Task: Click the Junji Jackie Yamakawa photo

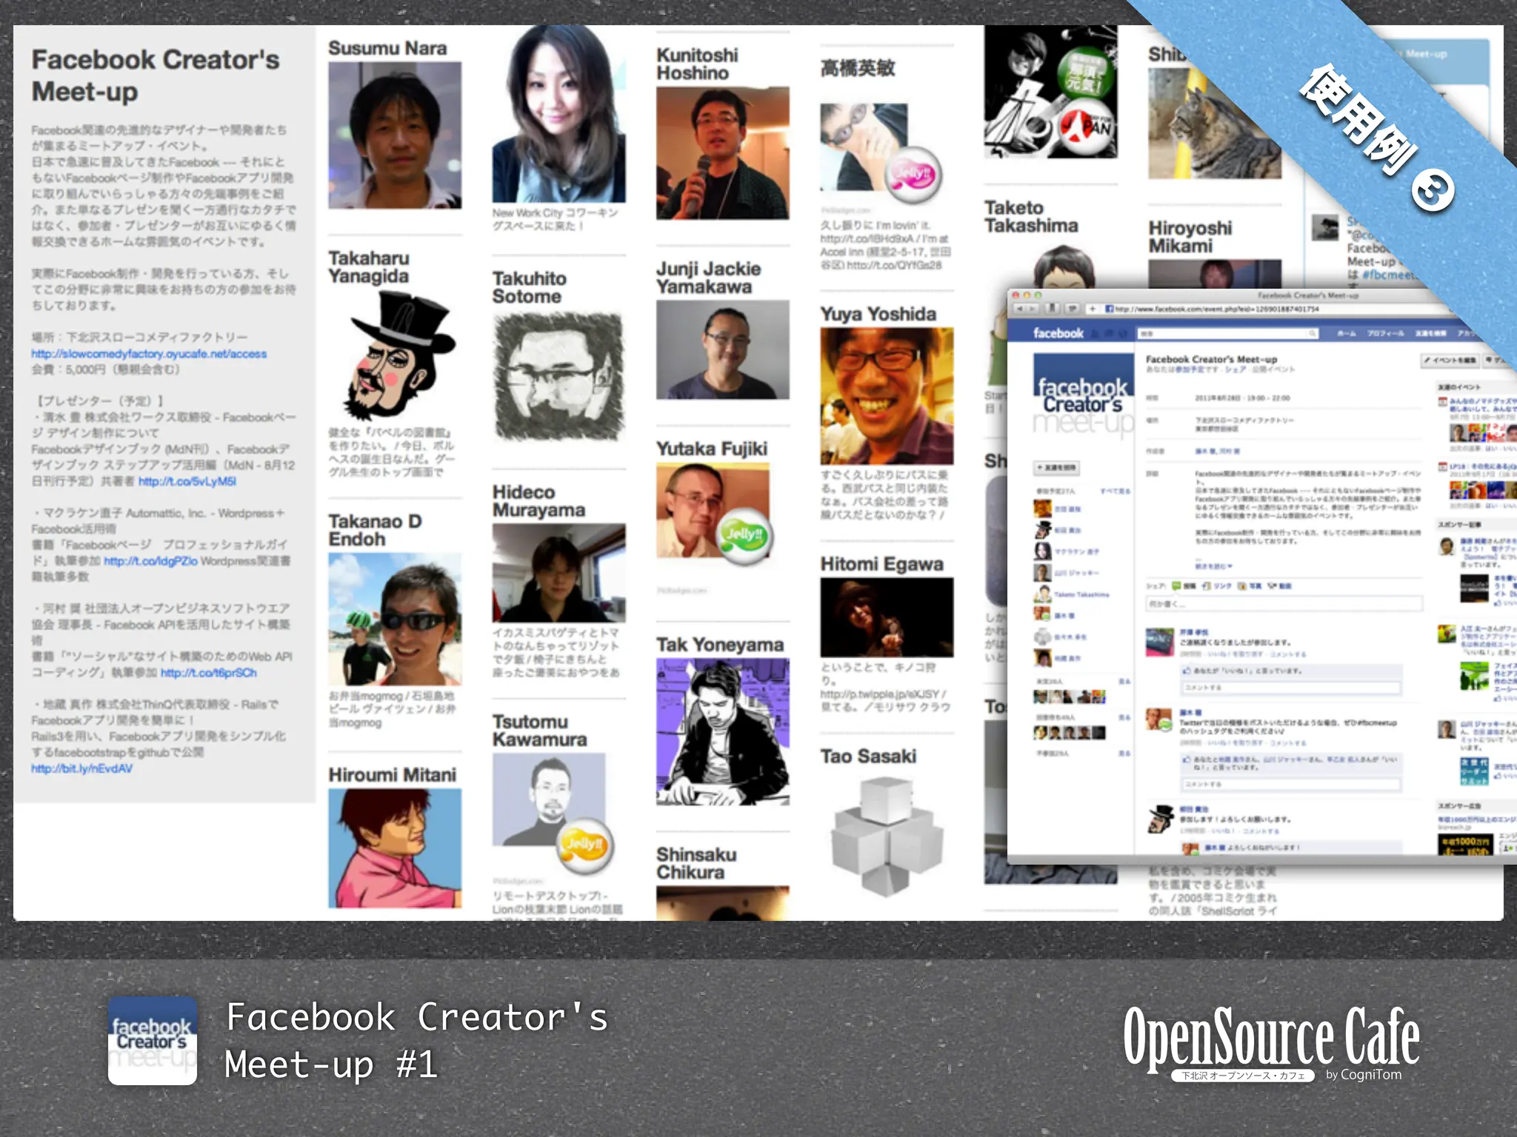Action: click(x=722, y=349)
